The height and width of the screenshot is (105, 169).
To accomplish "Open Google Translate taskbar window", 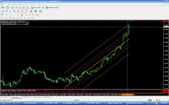I will tap(114, 103).
